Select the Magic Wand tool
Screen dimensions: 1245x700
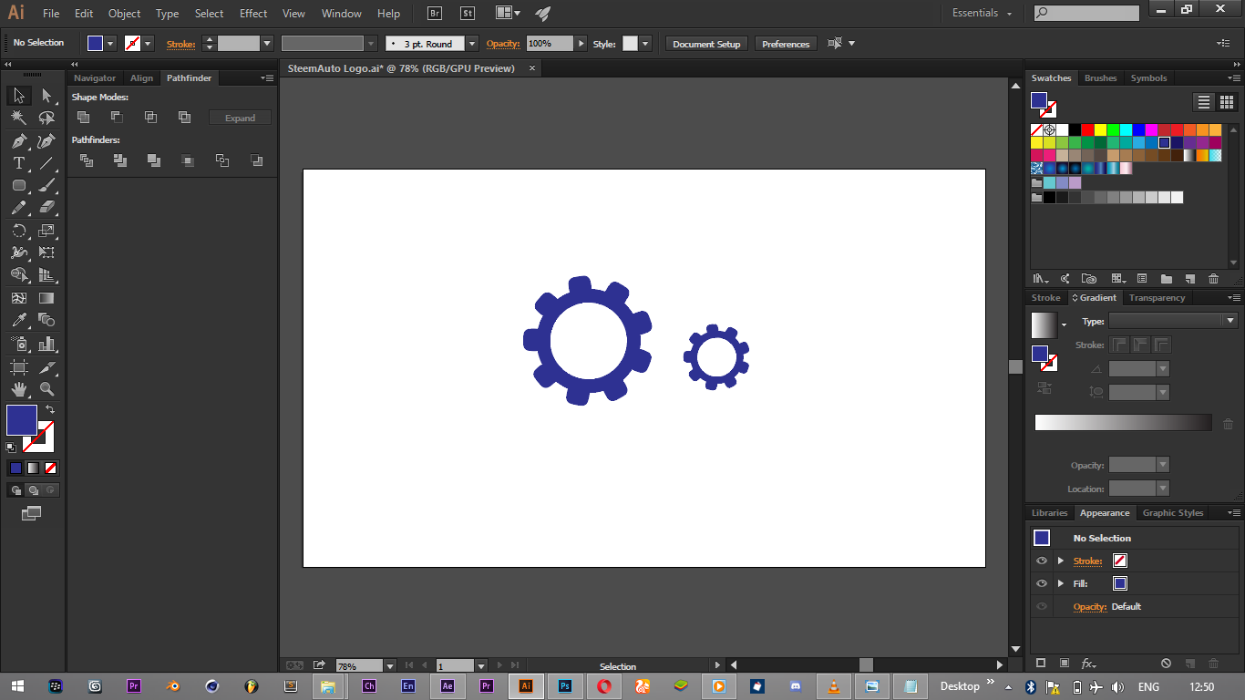click(x=19, y=118)
